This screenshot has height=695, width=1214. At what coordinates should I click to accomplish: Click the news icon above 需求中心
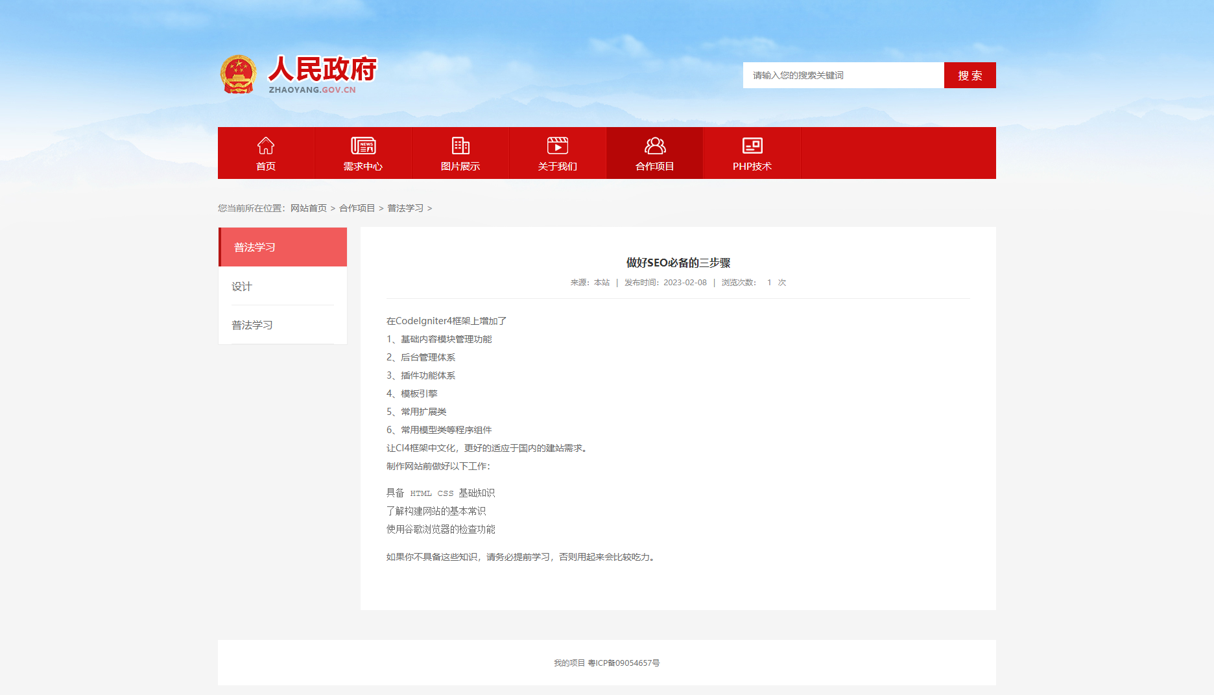[x=363, y=145]
